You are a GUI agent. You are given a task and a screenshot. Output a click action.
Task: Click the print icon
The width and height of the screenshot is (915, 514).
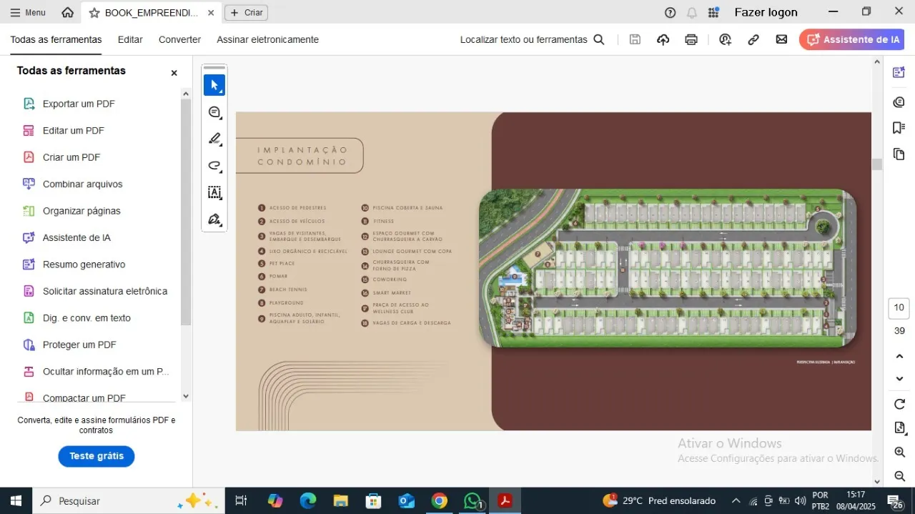coord(691,39)
